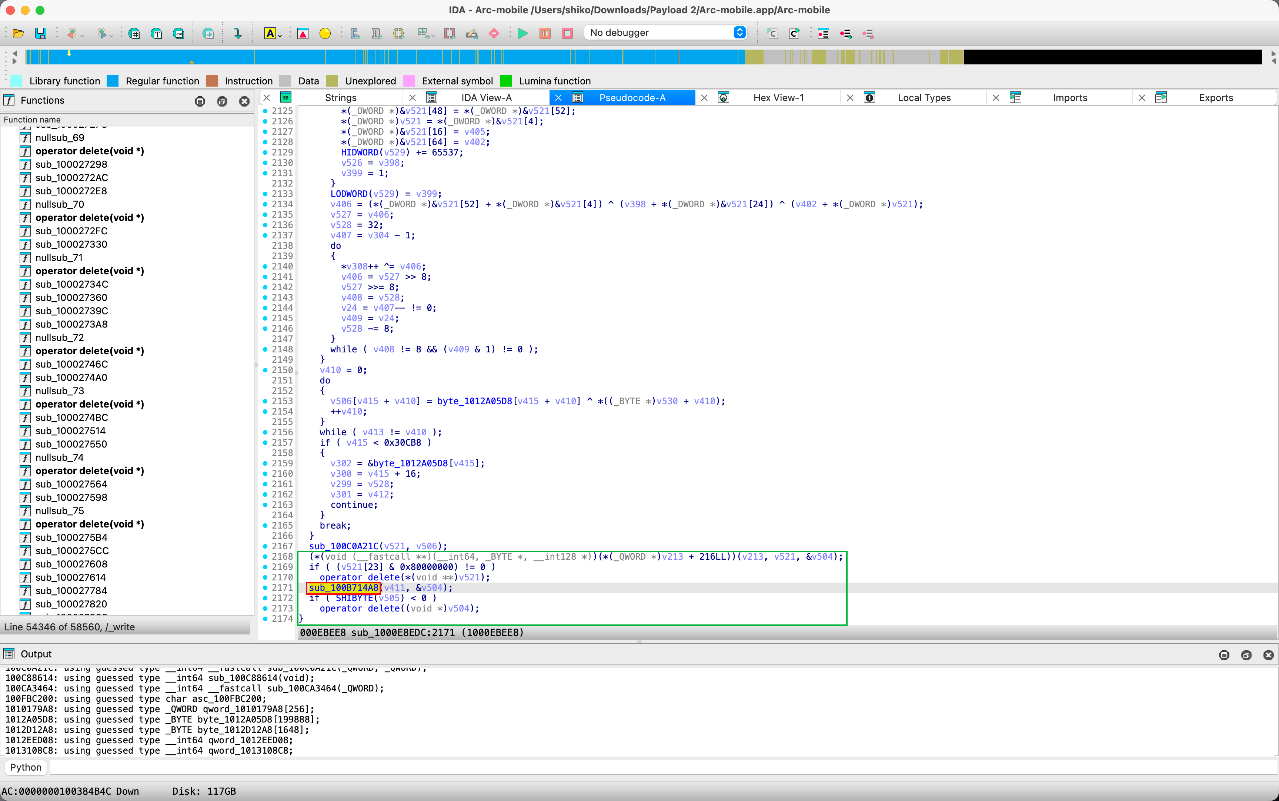Click the Python command input field
The width and height of the screenshot is (1279, 801).
click(x=662, y=767)
